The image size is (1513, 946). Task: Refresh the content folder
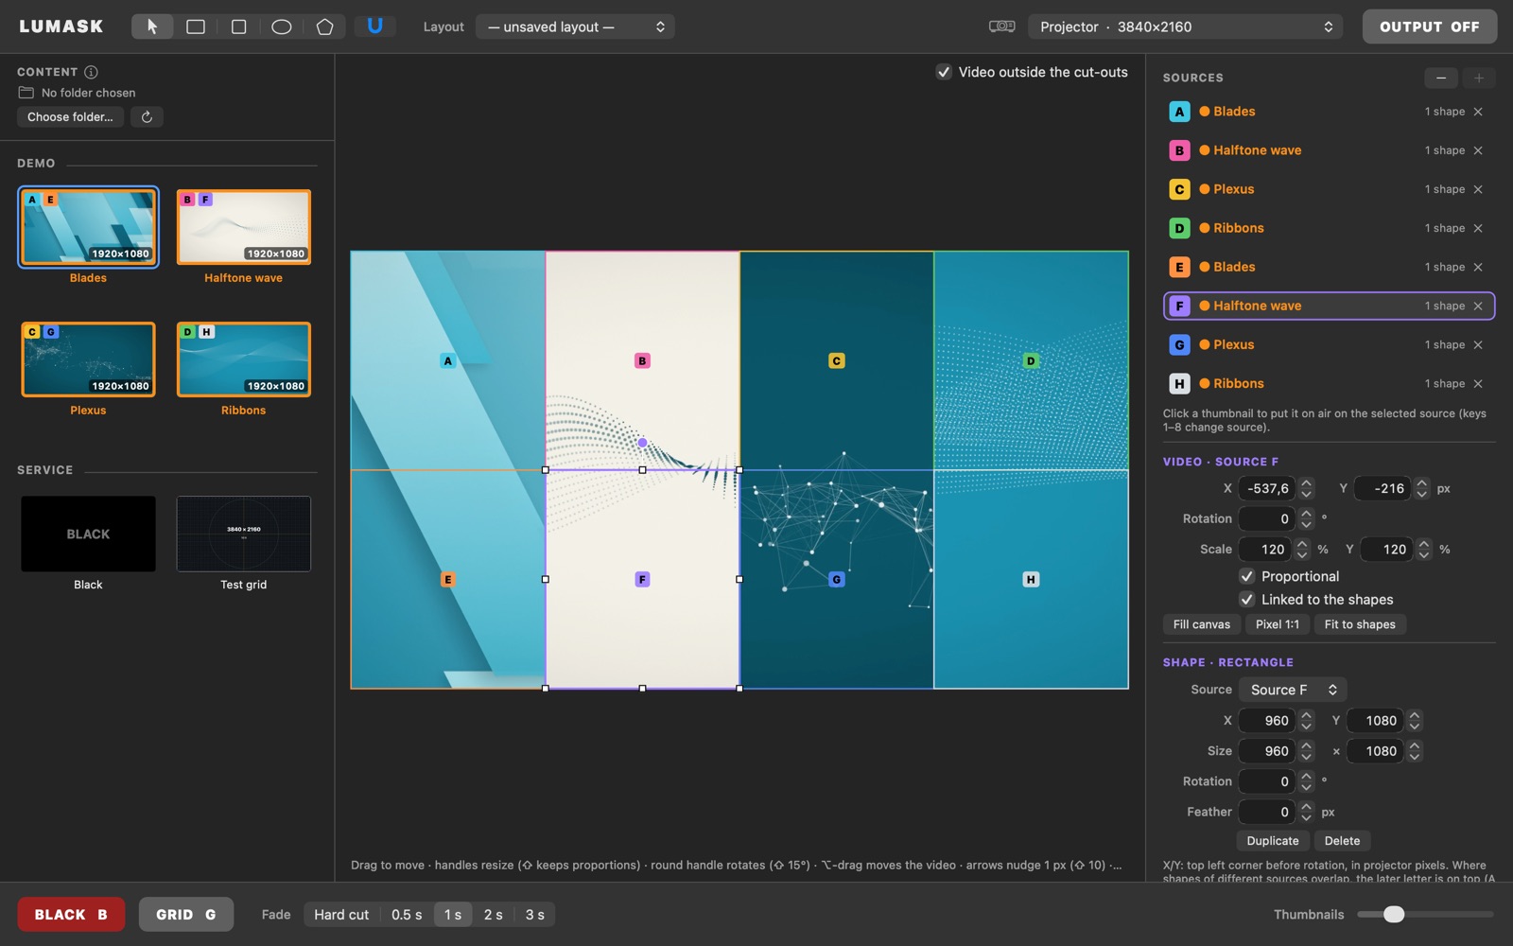click(147, 117)
